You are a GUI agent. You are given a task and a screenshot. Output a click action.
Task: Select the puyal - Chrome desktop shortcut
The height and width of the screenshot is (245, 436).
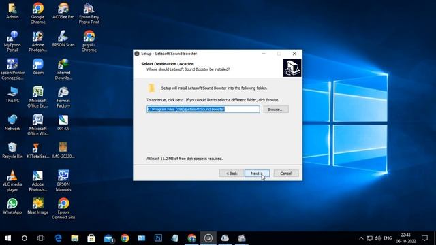click(x=89, y=41)
